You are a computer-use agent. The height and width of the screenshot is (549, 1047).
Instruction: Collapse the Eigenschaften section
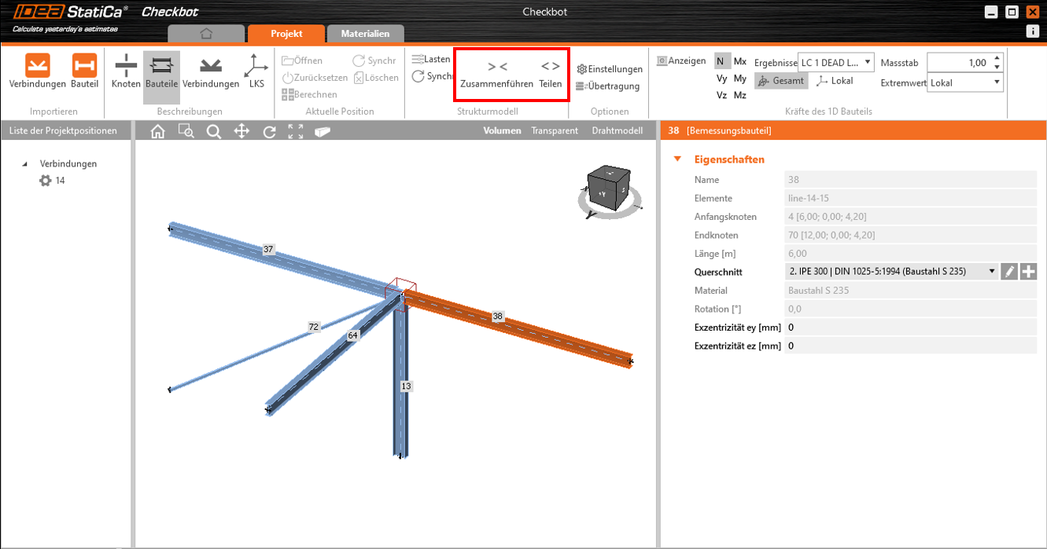pos(677,159)
